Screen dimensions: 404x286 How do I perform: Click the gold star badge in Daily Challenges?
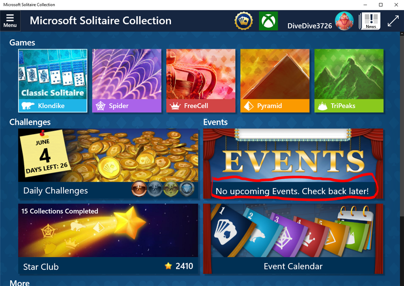pyautogui.click(x=171, y=189)
